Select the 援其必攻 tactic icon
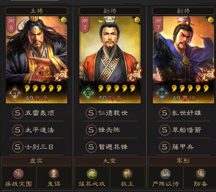 92,174
